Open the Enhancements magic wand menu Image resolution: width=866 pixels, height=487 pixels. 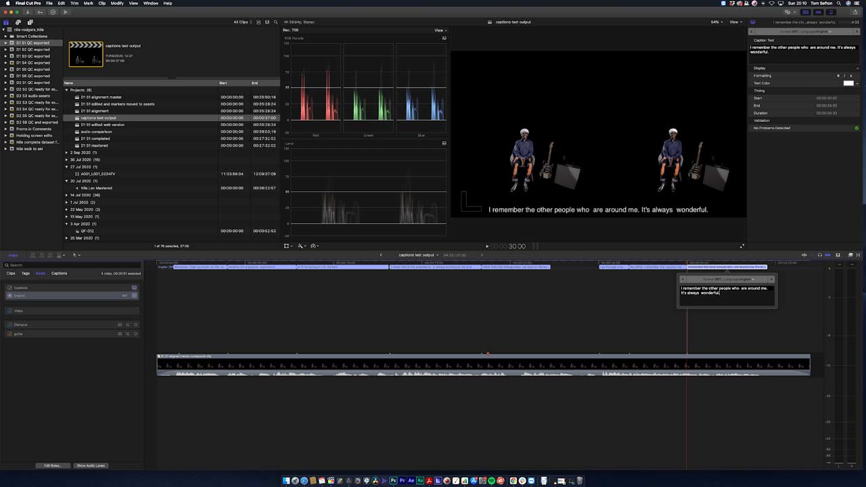click(x=301, y=246)
